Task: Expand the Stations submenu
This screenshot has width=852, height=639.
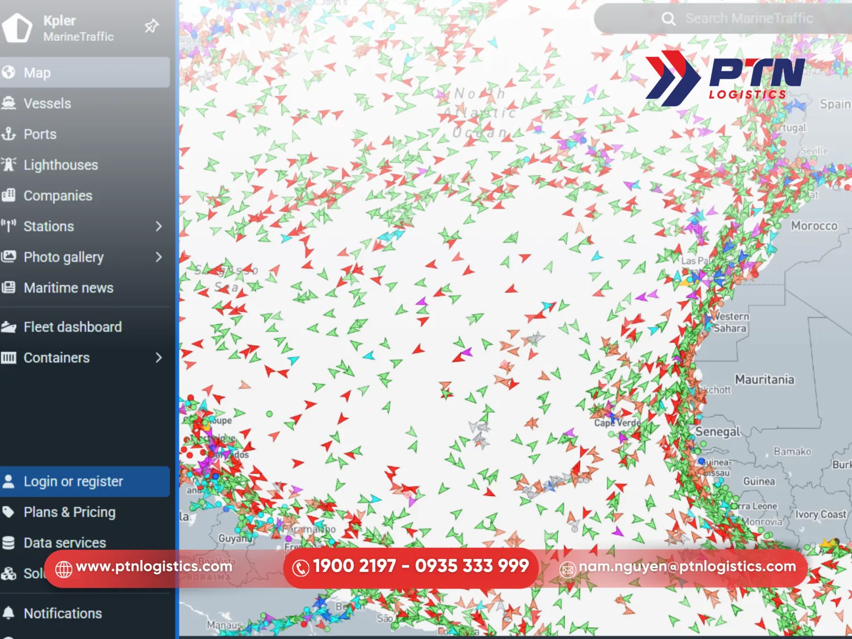Action: [x=157, y=226]
